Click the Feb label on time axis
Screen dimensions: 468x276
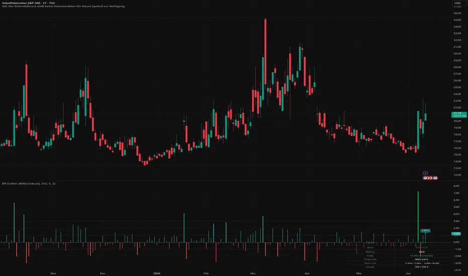(206, 273)
